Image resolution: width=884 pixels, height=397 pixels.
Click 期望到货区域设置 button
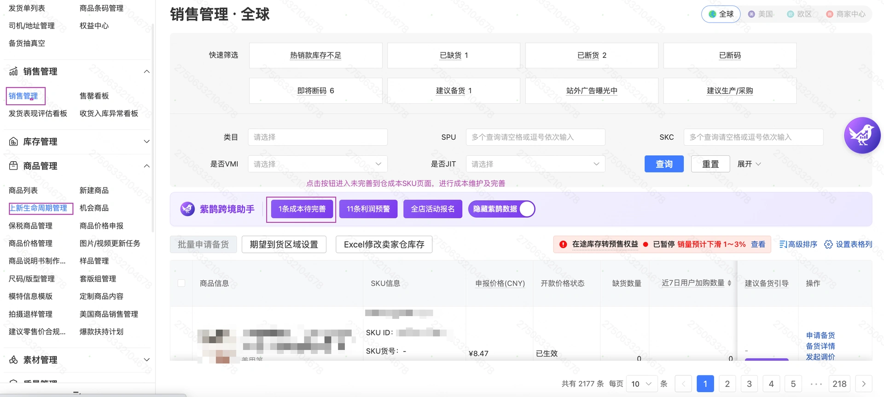pos(284,244)
